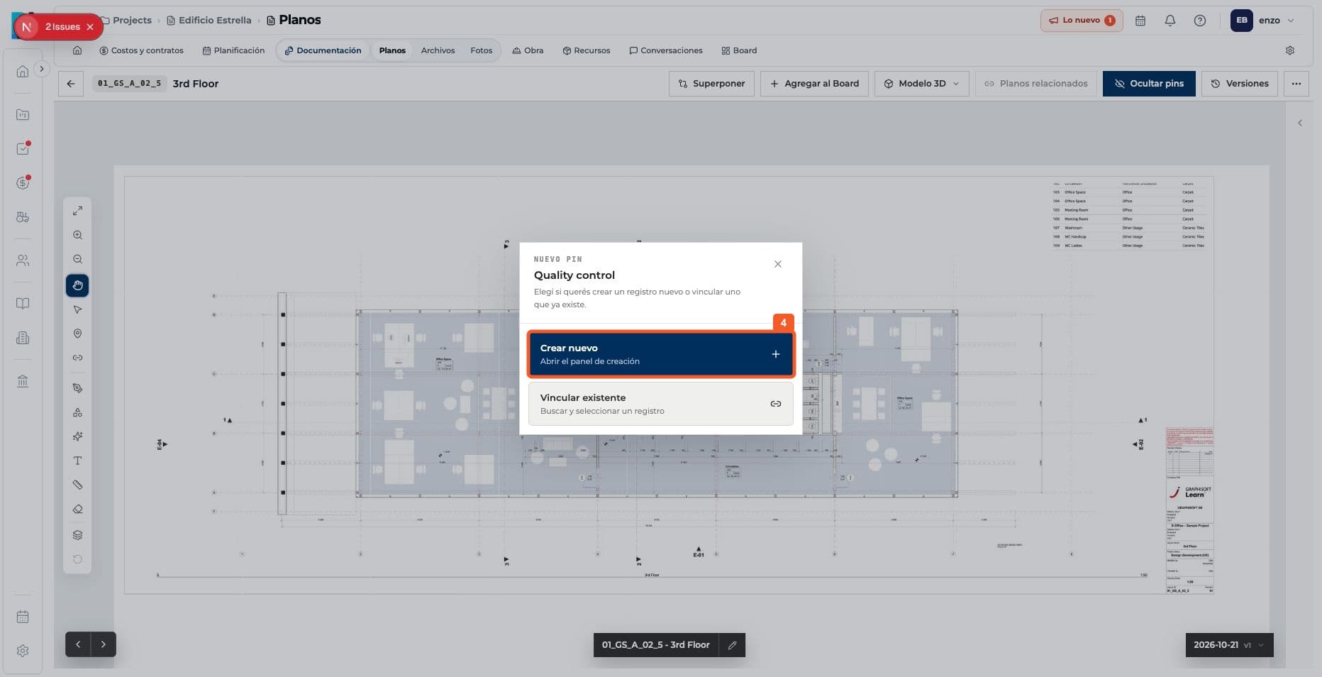Select the link tool in the drawing toolbar
Viewport: 1322px width, 677px height.
coord(77,358)
